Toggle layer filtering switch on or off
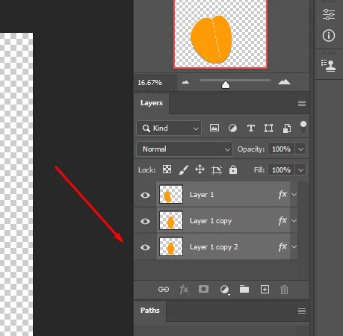 [303, 128]
